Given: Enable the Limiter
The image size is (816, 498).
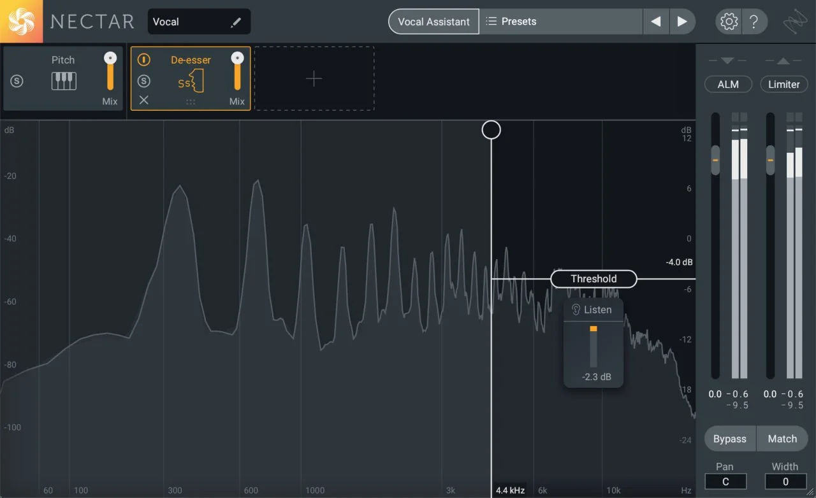Looking at the screenshot, I should point(783,84).
